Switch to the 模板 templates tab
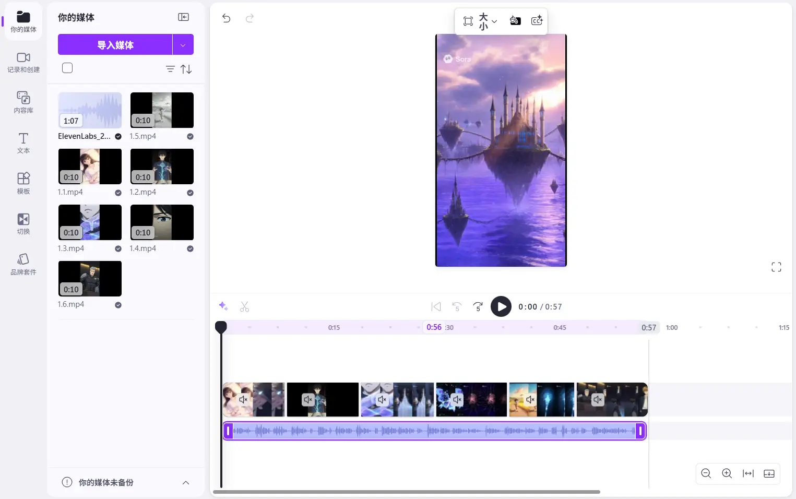The width and height of the screenshot is (796, 499). click(x=23, y=183)
